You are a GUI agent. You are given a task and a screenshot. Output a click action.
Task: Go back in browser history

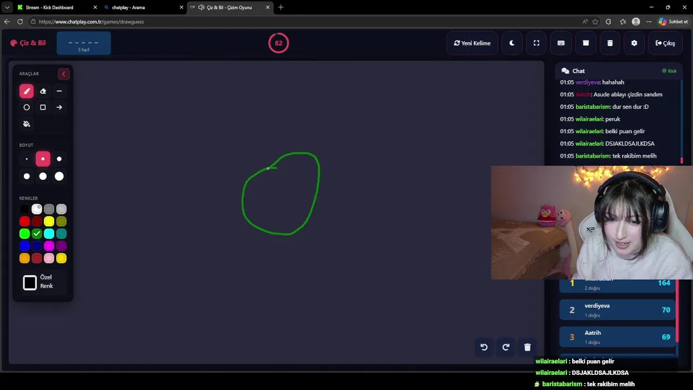tap(7, 22)
